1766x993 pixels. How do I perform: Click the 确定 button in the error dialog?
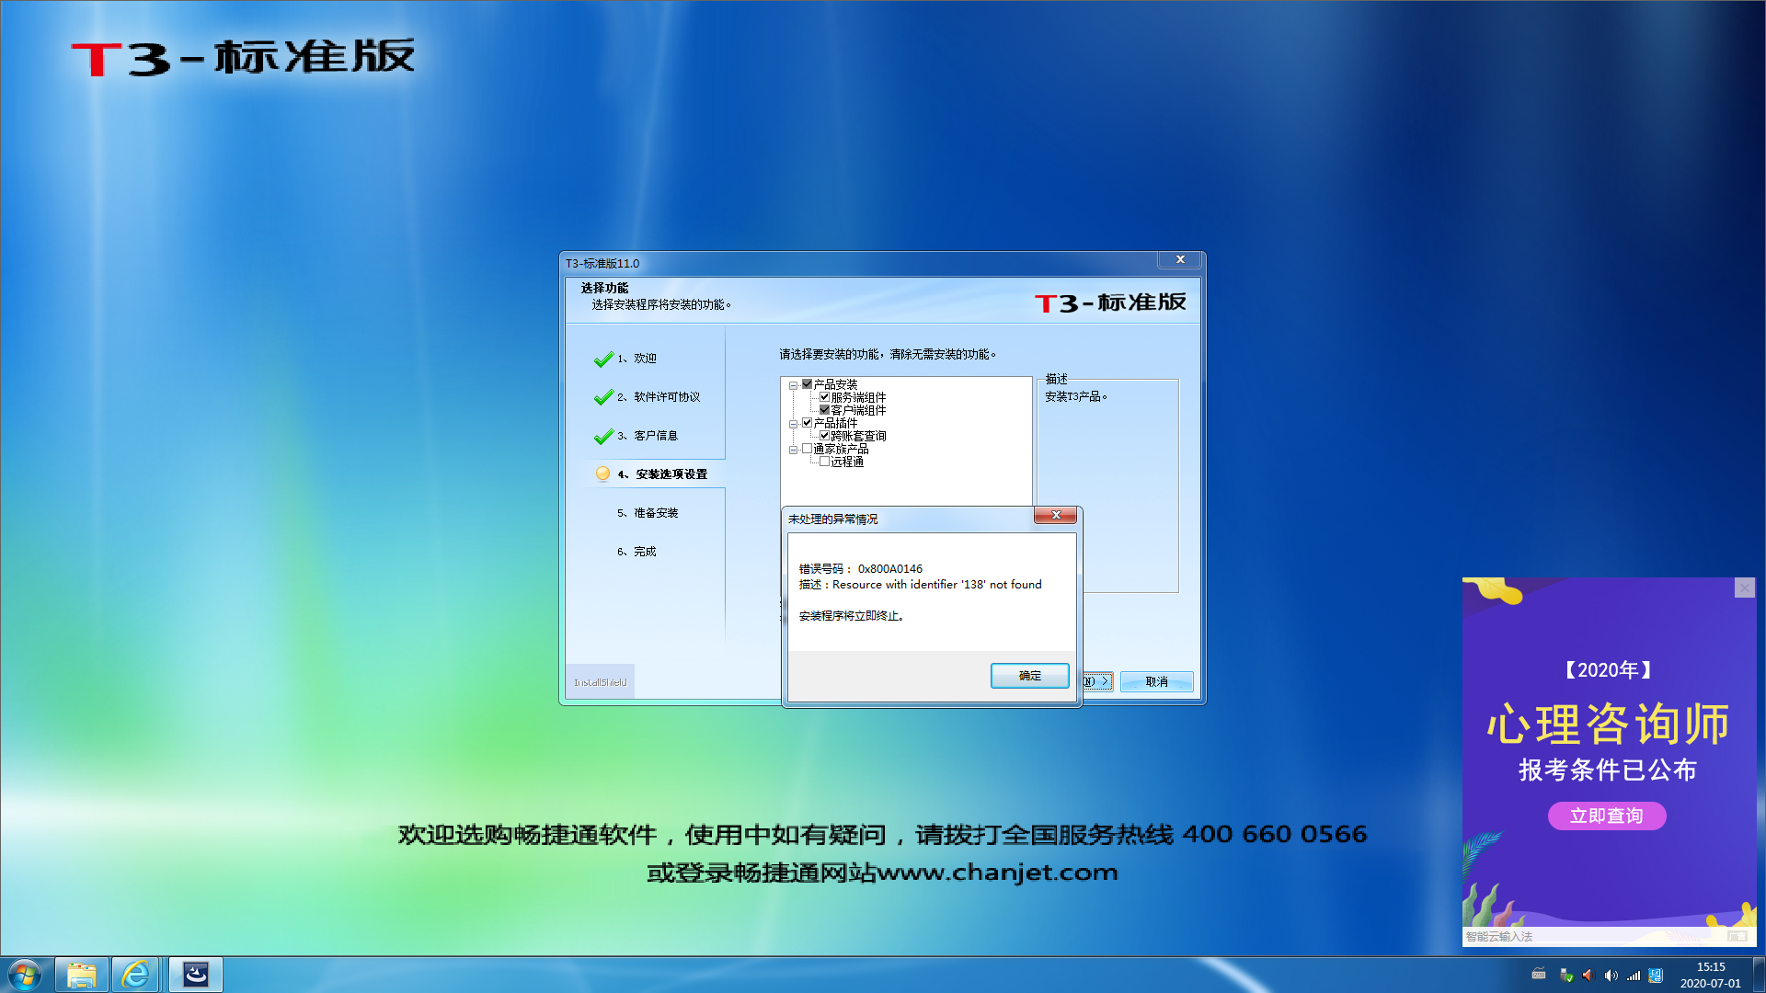1029,676
